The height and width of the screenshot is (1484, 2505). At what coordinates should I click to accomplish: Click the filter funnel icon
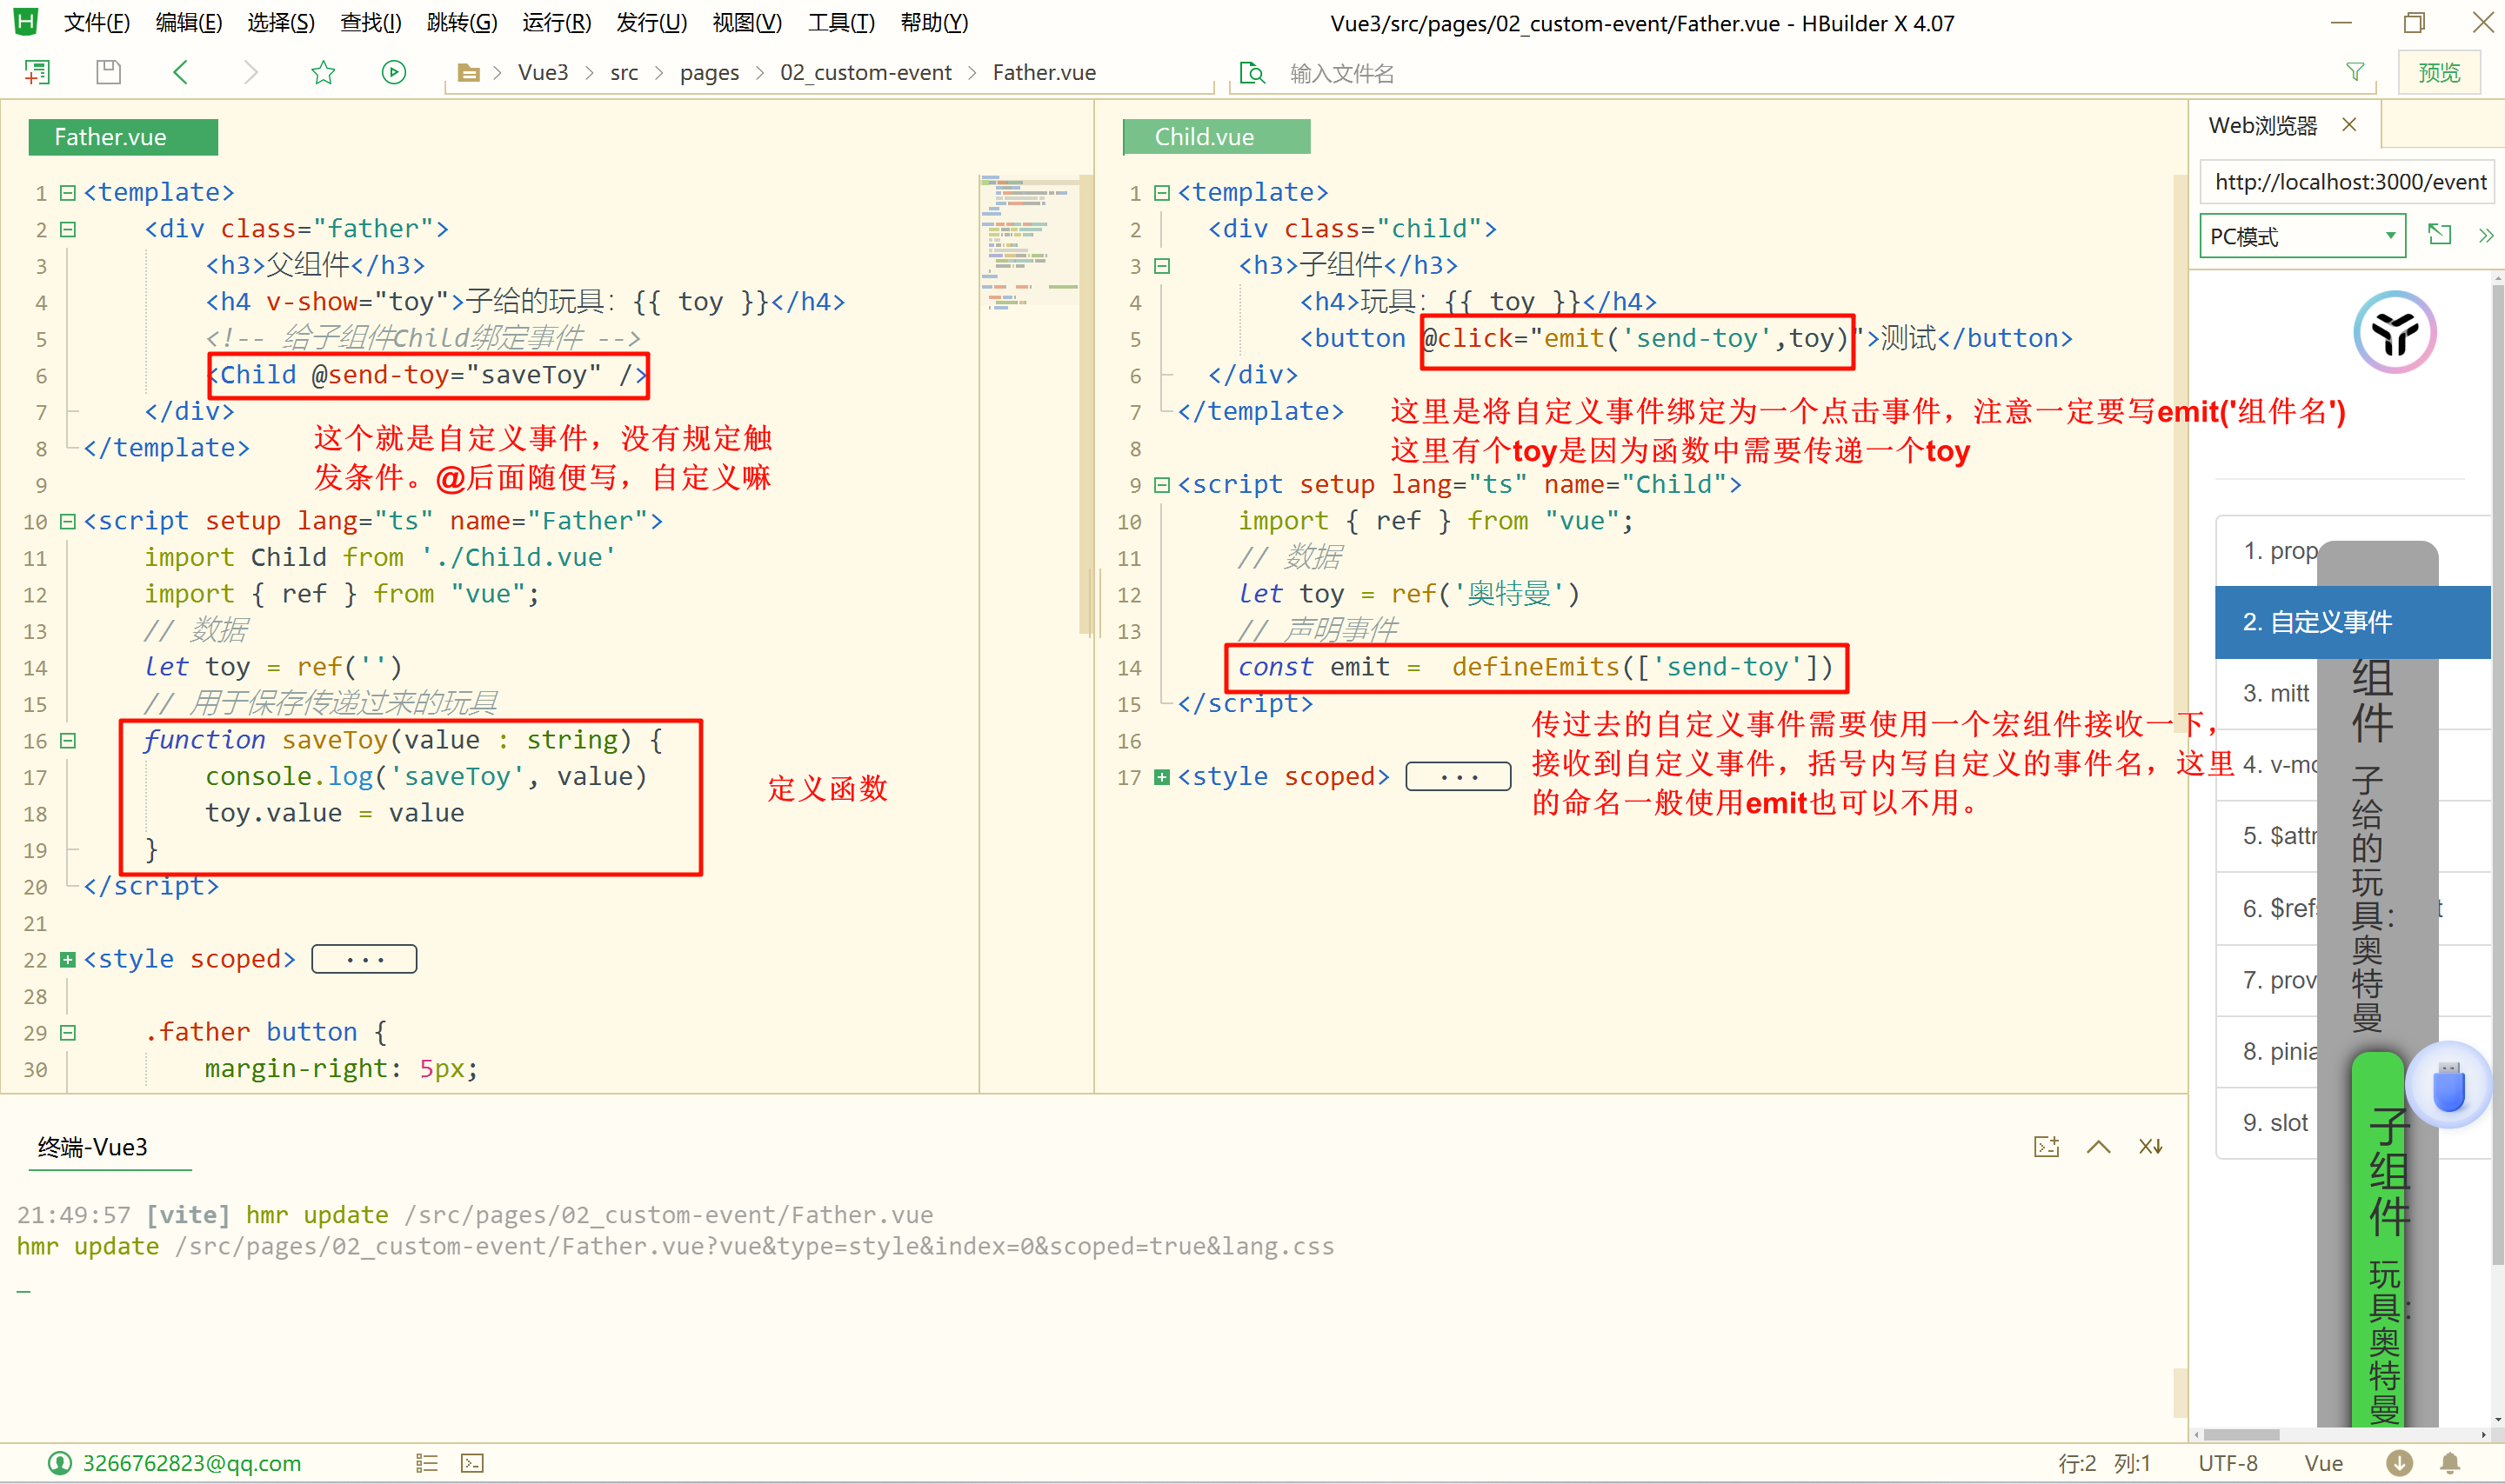(2354, 72)
